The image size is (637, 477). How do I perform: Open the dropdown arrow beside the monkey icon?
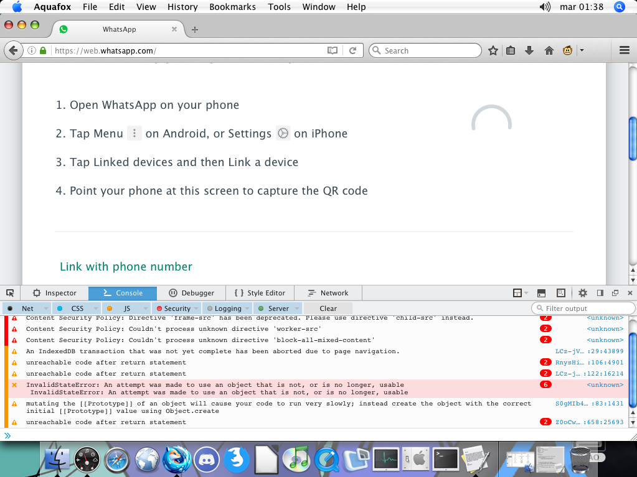[582, 51]
